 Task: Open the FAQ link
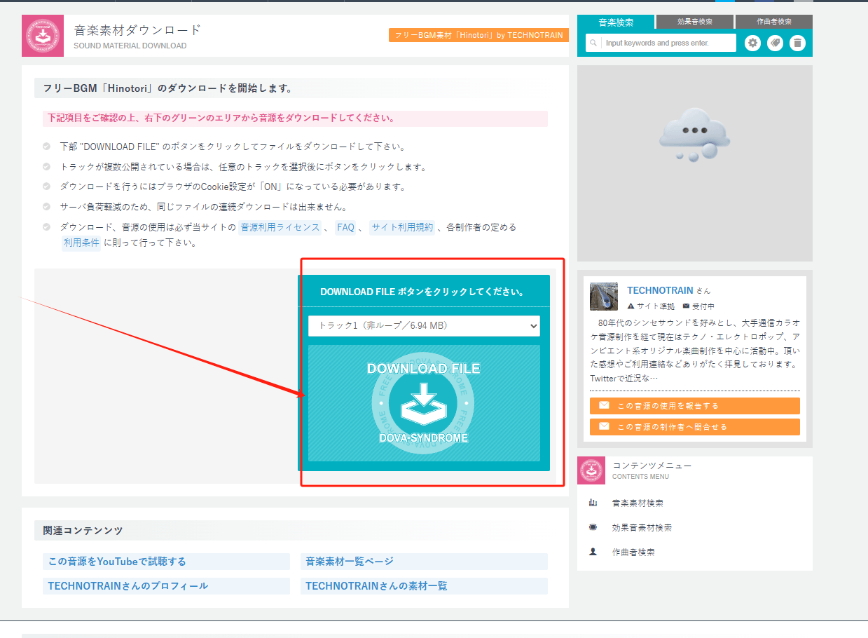(345, 228)
